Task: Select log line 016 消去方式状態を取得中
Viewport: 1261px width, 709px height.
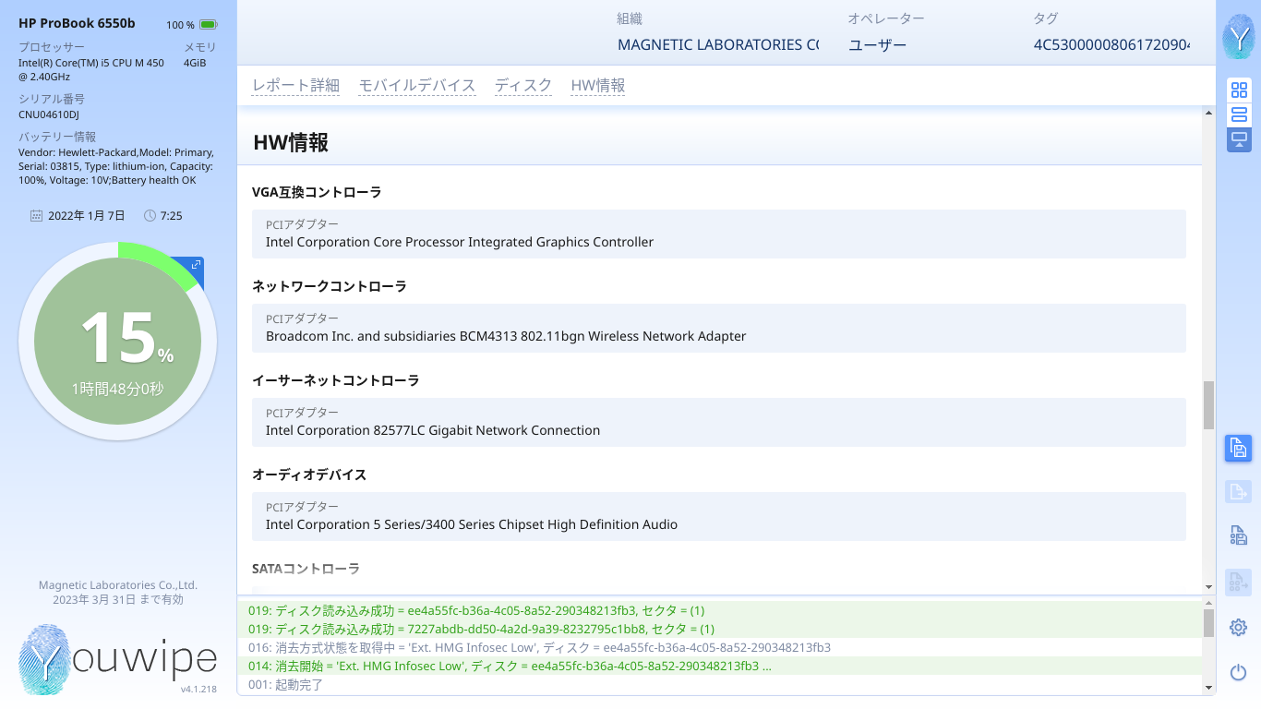Action: 720,647
